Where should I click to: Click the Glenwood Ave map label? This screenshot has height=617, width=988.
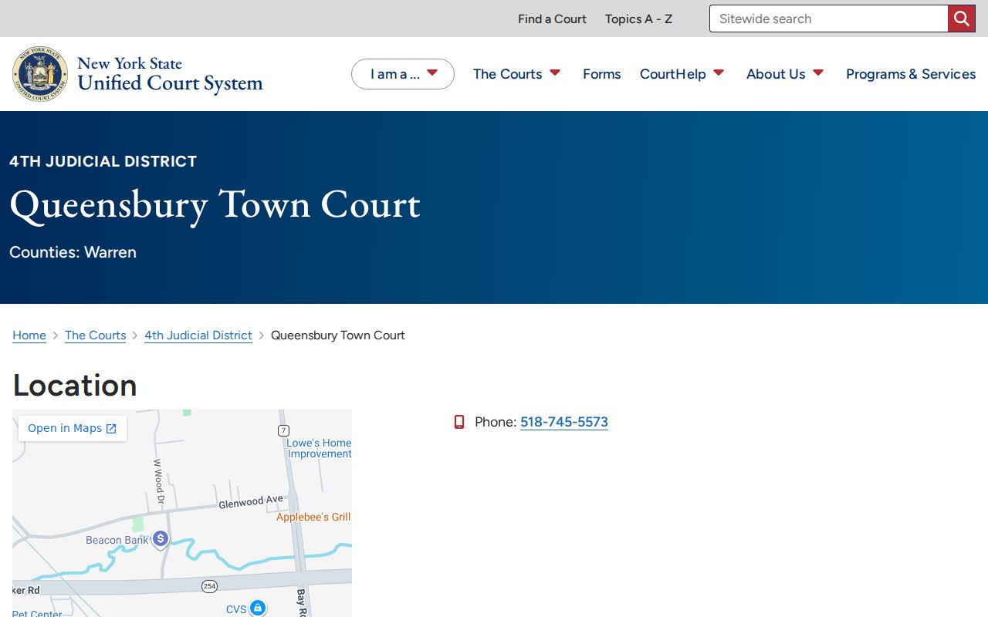click(251, 502)
